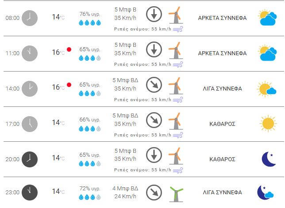Viewport: 285px width, 208px height.
Task: Click the north wind arrow at 08:00
Action: [x=154, y=14]
